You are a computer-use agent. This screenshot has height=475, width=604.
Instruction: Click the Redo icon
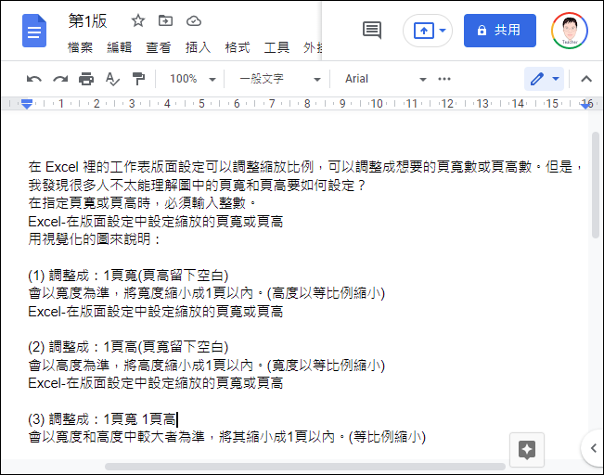tap(60, 79)
